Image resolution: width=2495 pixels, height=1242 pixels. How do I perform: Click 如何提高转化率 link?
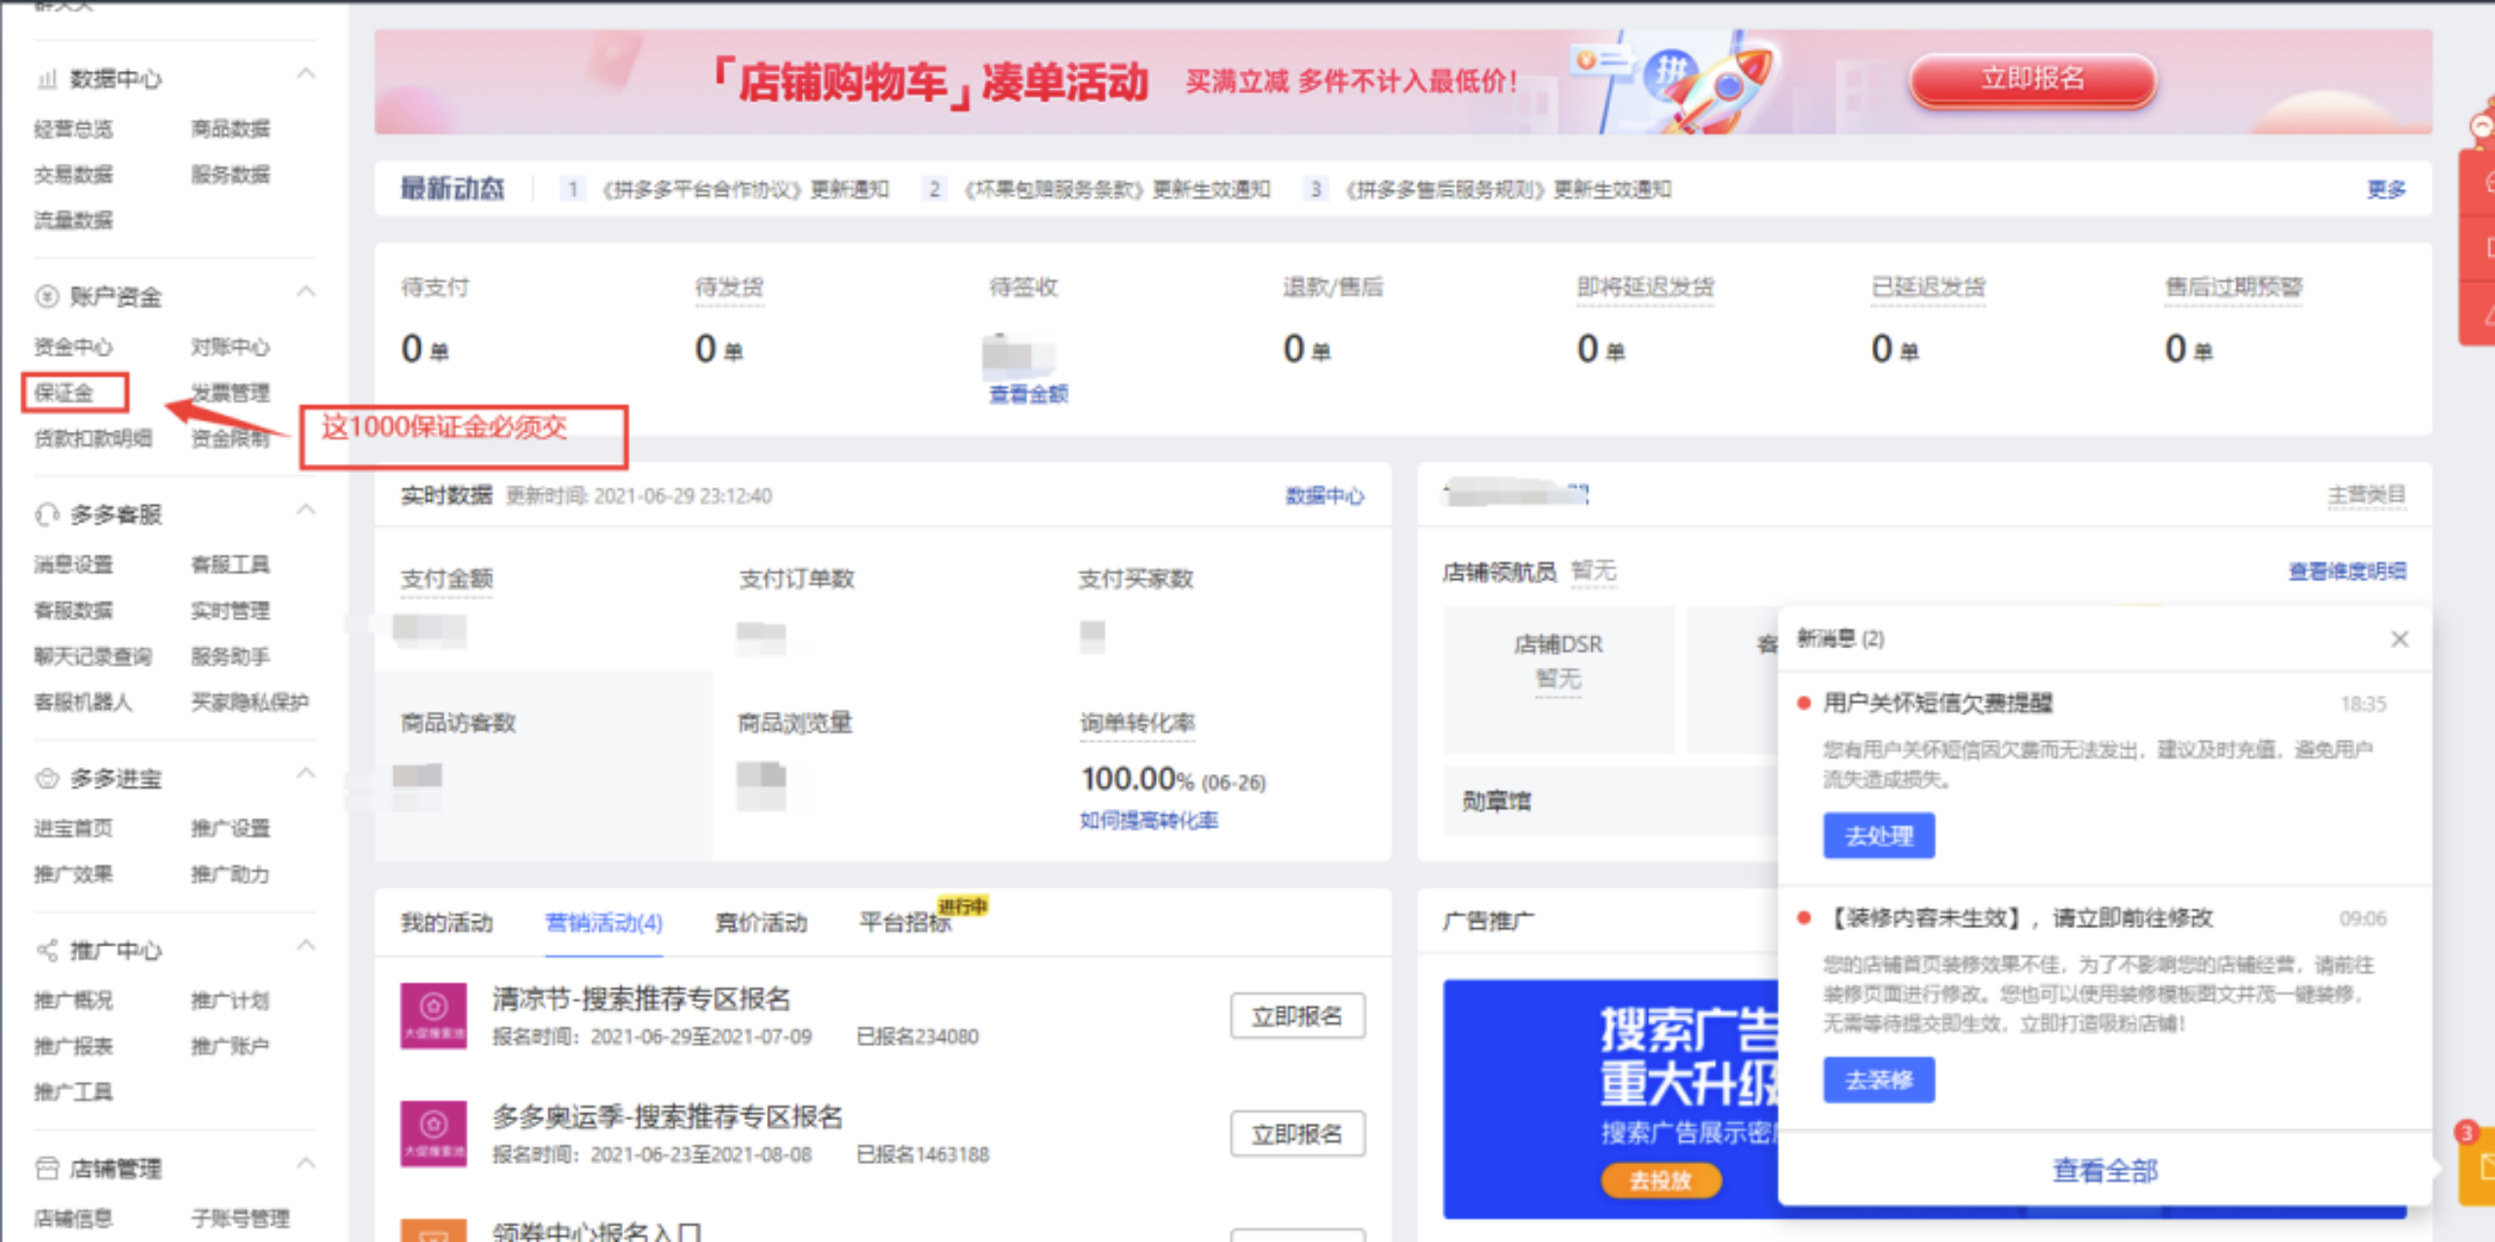pos(1148,820)
